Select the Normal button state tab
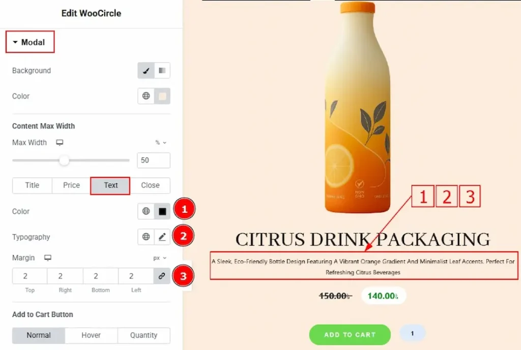The height and width of the screenshot is (350, 521). [39, 335]
